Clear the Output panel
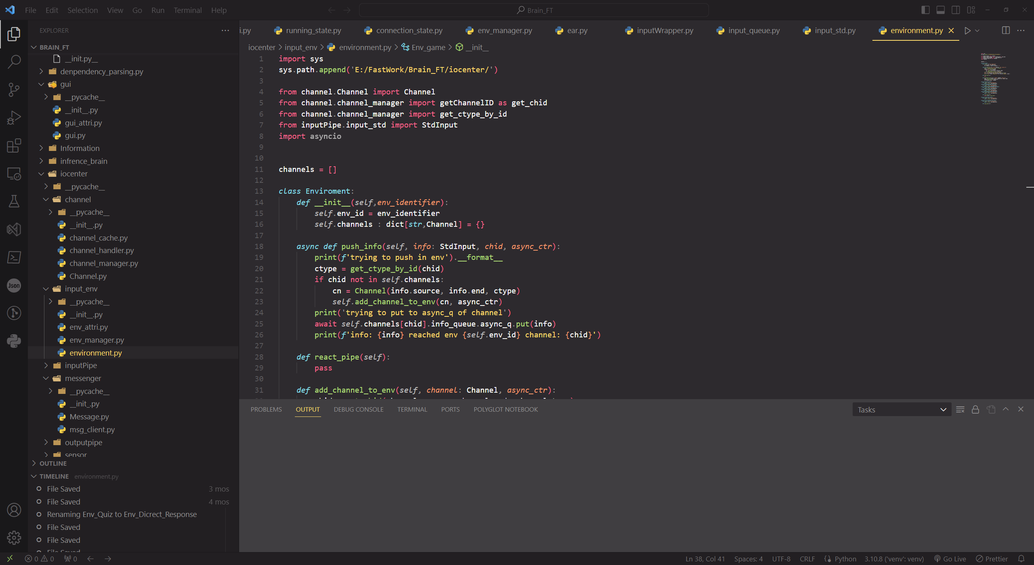 pos(960,410)
